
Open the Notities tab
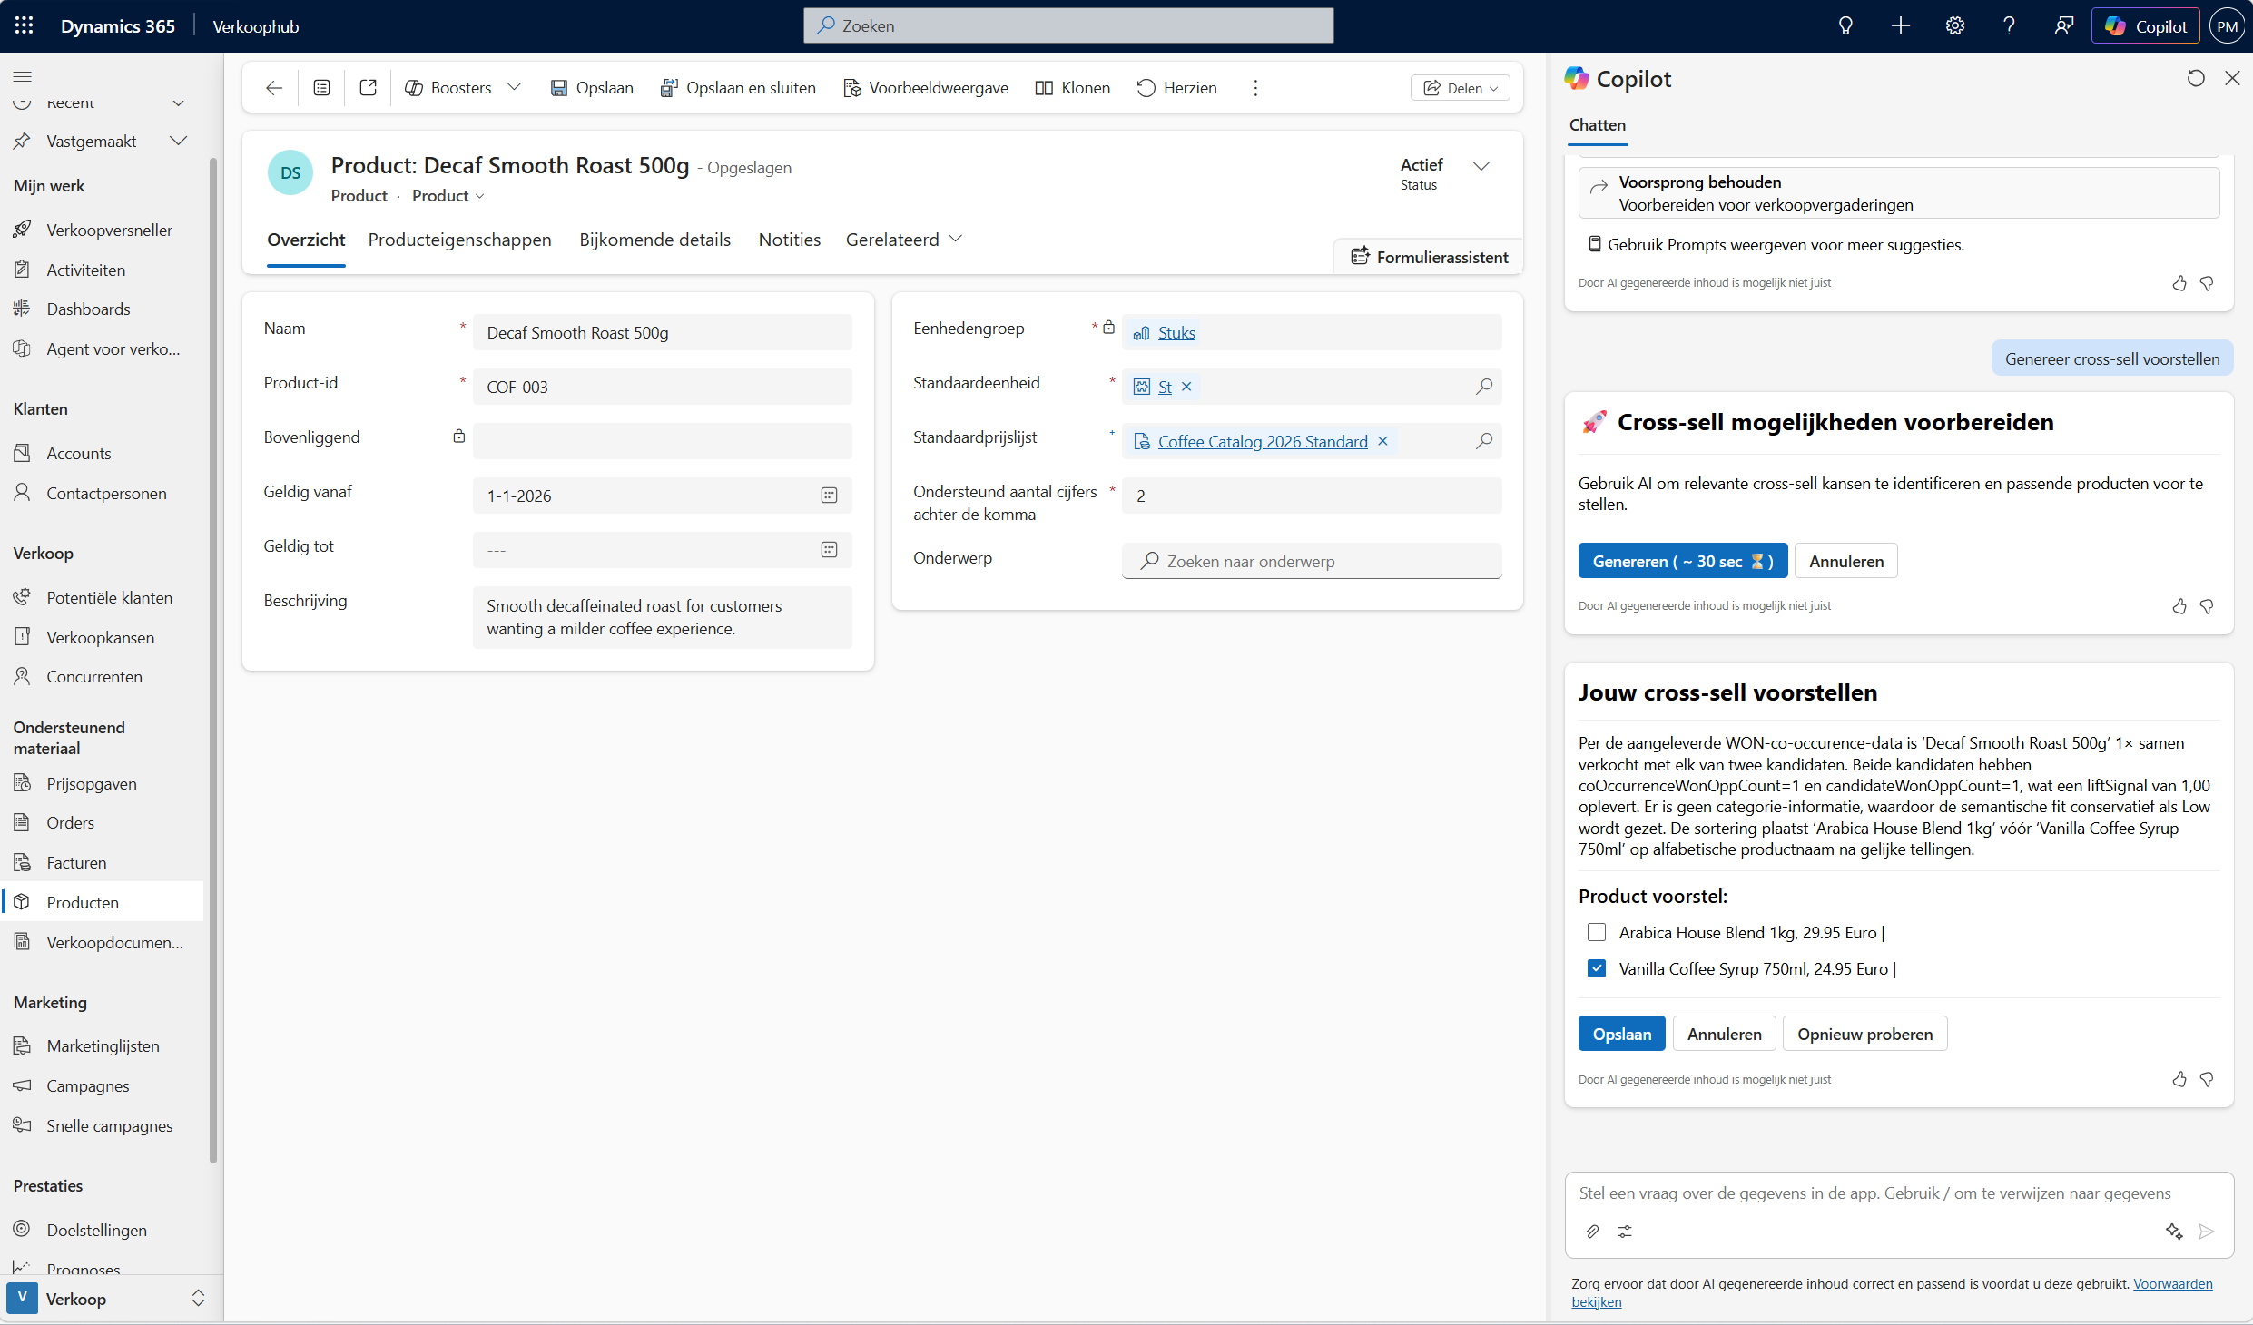point(789,240)
